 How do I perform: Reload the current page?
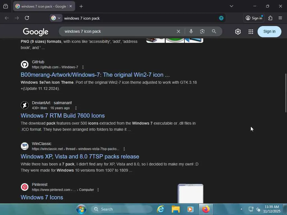27,18
